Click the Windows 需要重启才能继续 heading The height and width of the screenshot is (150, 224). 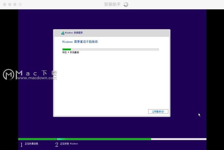click(80, 42)
